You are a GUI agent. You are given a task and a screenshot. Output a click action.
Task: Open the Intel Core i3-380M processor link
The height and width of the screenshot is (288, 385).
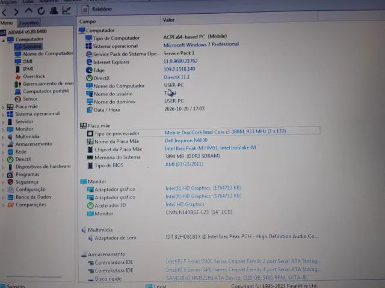coord(225,131)
